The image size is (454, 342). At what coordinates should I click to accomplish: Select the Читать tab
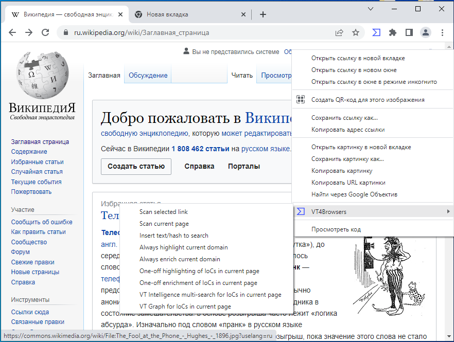point(242,76)
